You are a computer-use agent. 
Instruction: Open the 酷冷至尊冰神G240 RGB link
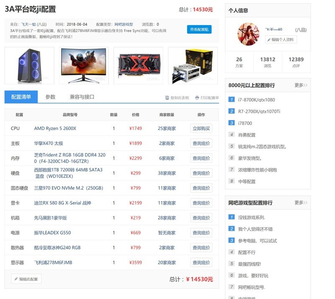(57, 248)
